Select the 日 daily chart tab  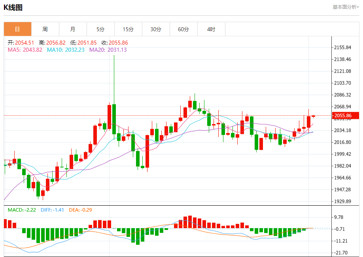[x=17, y=29]
